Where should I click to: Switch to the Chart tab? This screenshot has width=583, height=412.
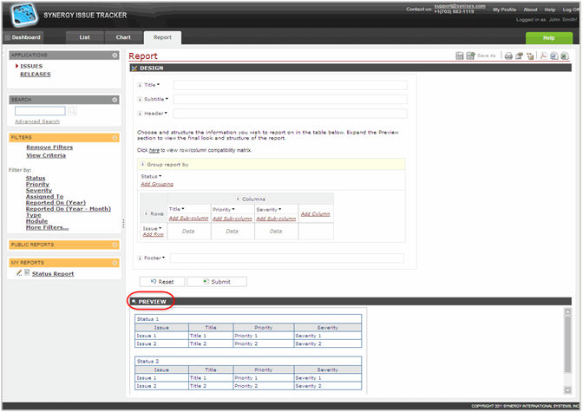(123, 37)
